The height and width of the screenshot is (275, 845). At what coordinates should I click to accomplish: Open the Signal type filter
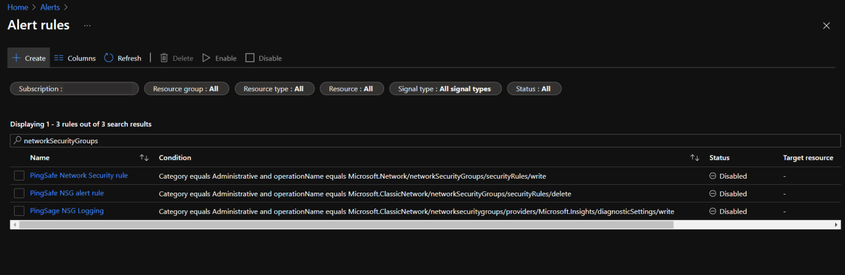pyautogui.click(x=445, y=89)
